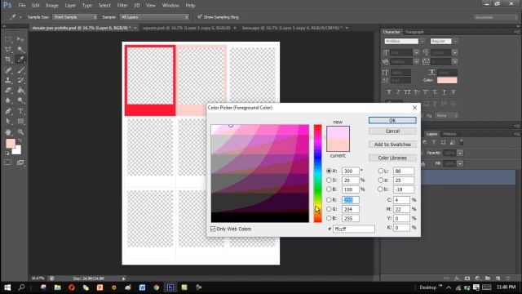
Task: Open the font style Regular dropdown
Action: (455, 42)
